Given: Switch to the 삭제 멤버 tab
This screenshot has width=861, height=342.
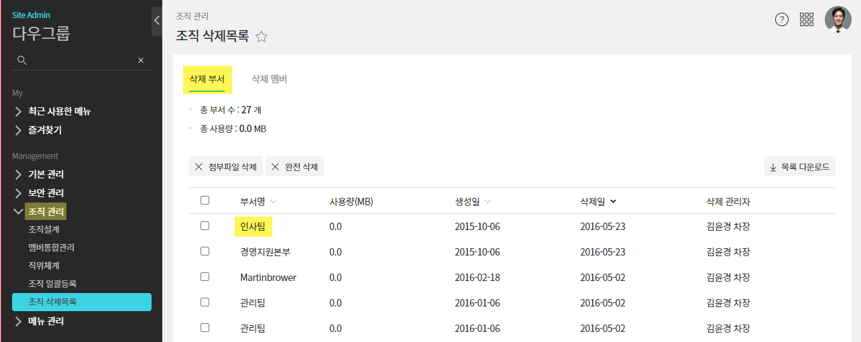Looking at the screenshot, I should tap(269, 79).
